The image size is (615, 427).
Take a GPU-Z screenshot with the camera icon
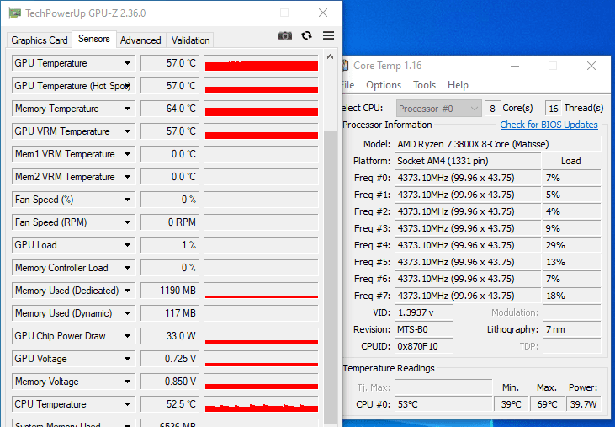(285, 35)
